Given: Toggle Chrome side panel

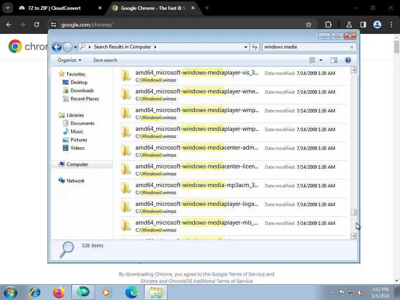Looking at the screenshot, I should pos(363,25).
